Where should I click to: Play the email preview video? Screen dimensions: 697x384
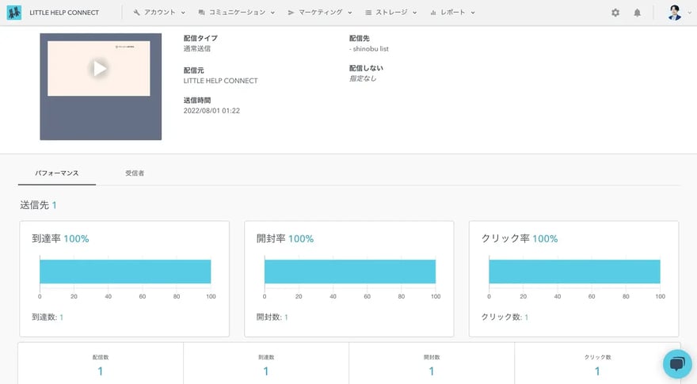99,69
